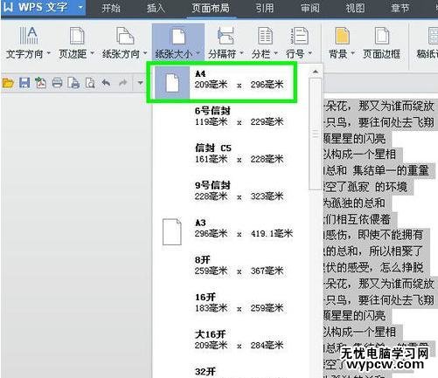Expand the 行号 dropdown arrow

point(310,53)
